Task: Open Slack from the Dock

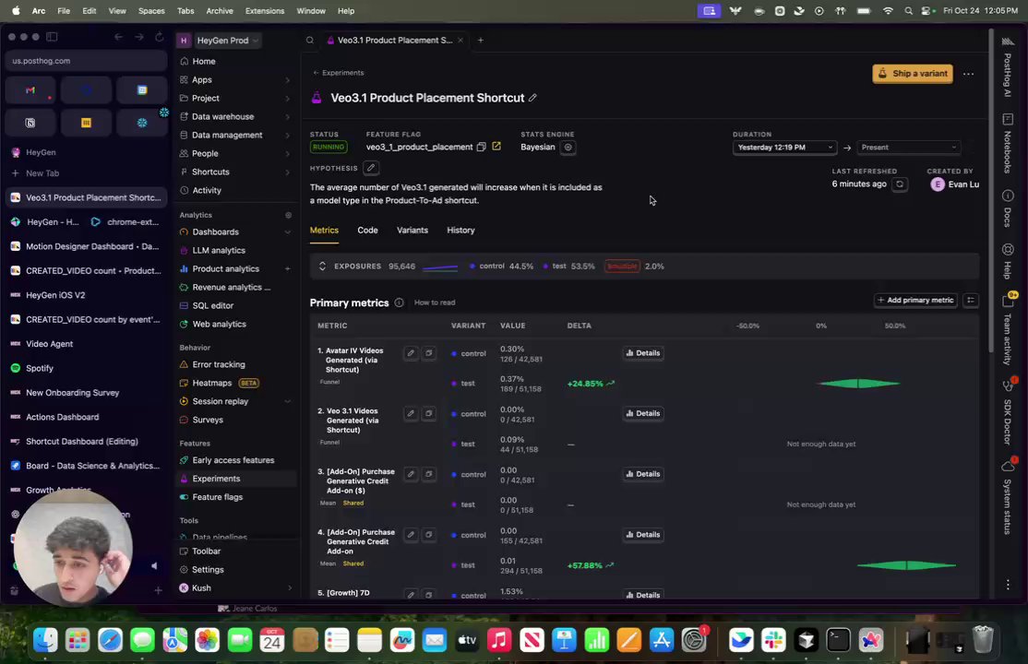Action: [x=773, y=640]
